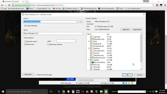Enable Skip hash check
Viewport: 167px width, 94px height.
point(25,42)
